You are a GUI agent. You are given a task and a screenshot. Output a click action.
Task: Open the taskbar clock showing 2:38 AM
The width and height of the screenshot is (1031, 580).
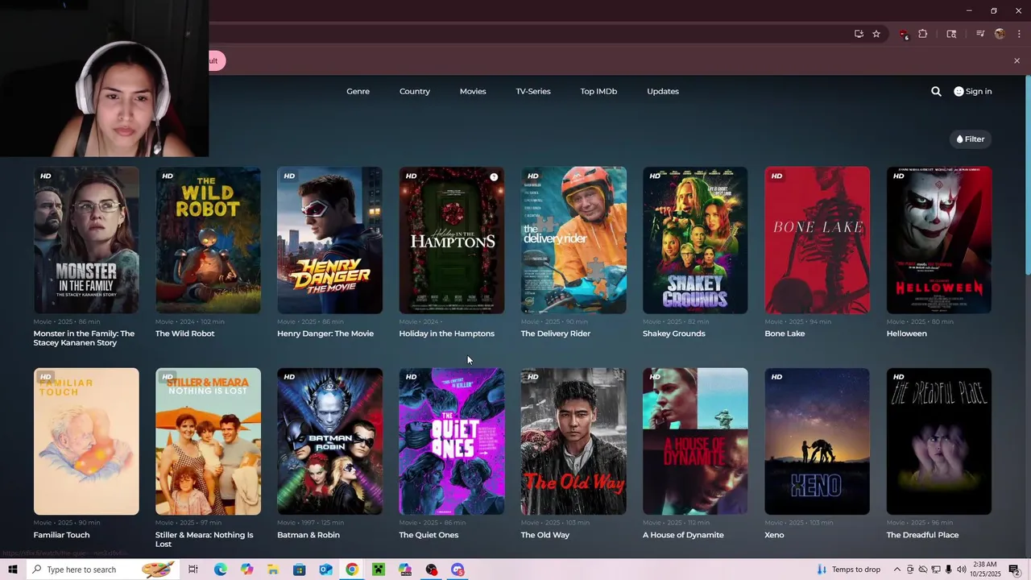click(984, 570)
